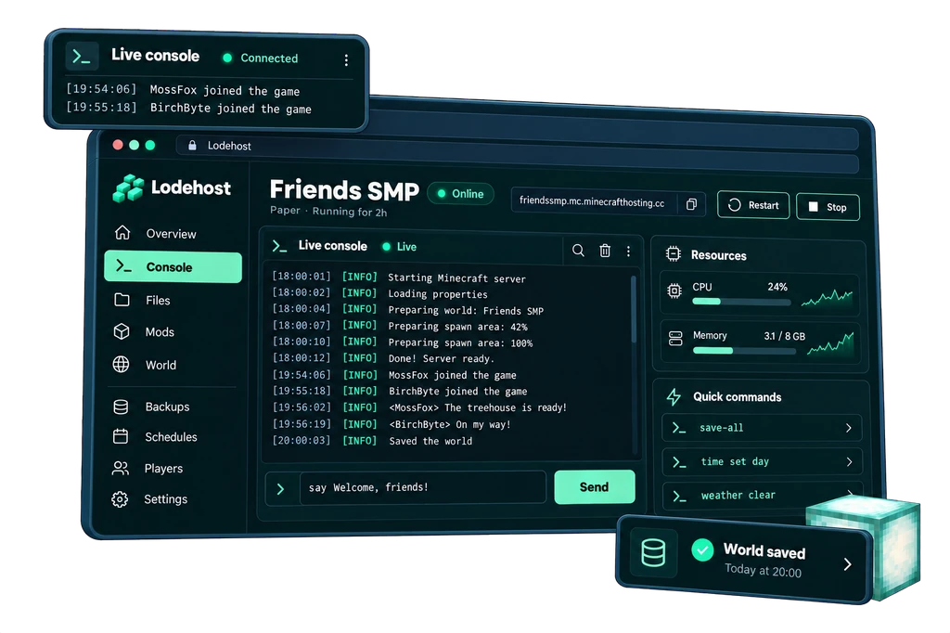
Task: Click the CPU usage bar
Action: 741,302
